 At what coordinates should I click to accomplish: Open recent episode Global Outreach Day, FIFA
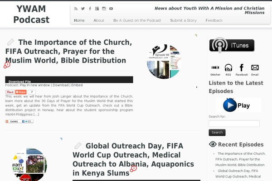point(238,174)
